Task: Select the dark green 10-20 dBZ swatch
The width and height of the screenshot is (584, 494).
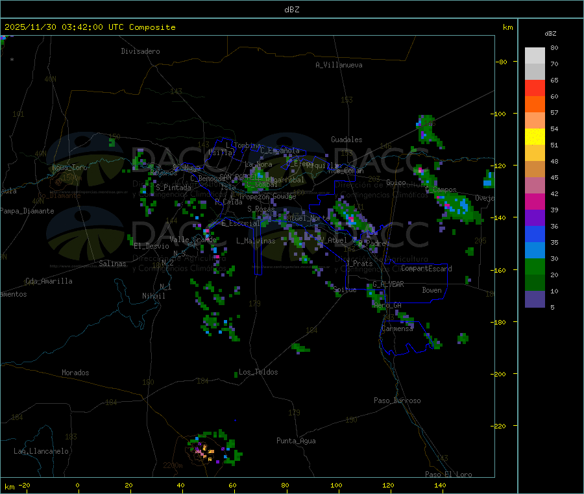Action: pos(535,283)
